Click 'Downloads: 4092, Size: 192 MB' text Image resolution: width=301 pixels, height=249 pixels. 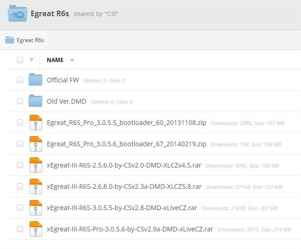242,166
